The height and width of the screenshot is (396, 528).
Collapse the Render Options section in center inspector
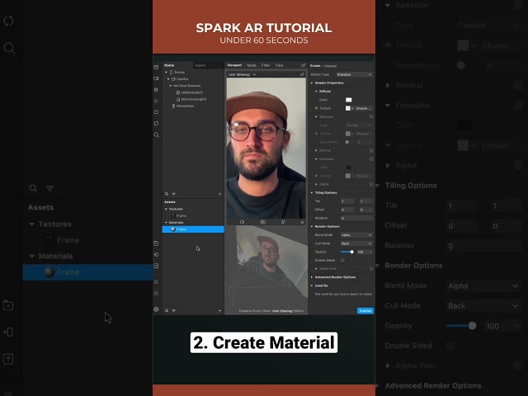pyautogui.click(x=312, y=226)
